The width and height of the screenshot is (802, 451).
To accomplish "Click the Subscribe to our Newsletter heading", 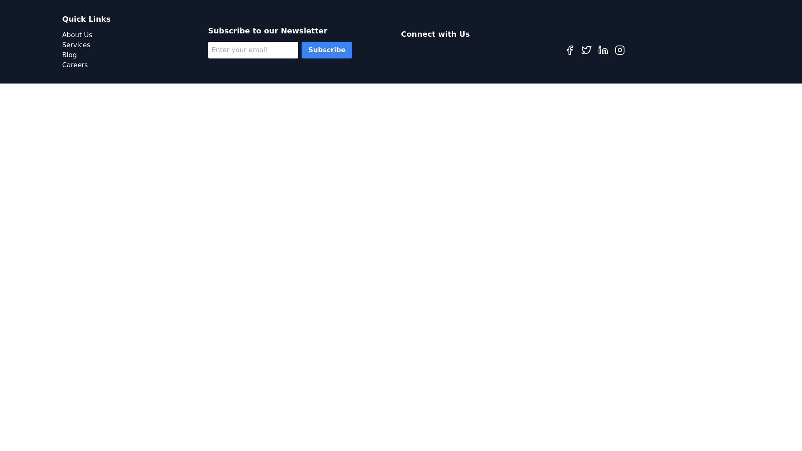I will [268, 31].
